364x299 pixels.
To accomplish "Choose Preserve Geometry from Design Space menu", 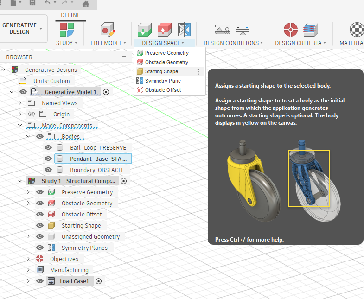I will pyautogui.click(x=169, y=53).
